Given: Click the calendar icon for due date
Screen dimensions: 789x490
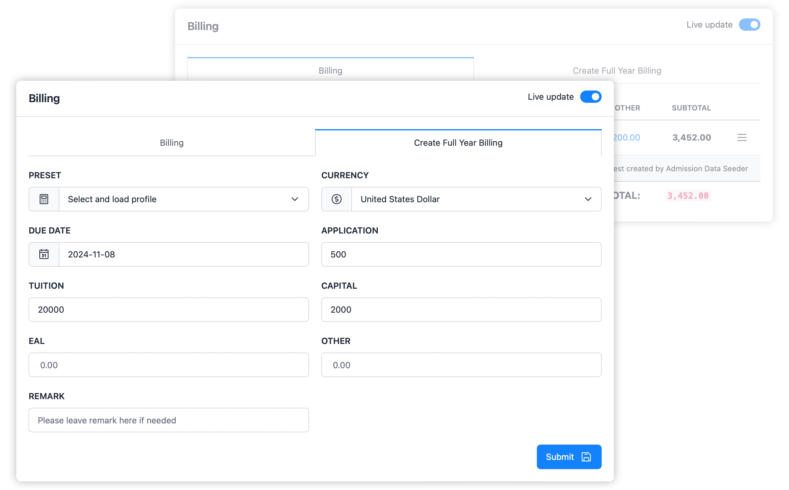Looking at the screenshot, I should tap(44, 254).
